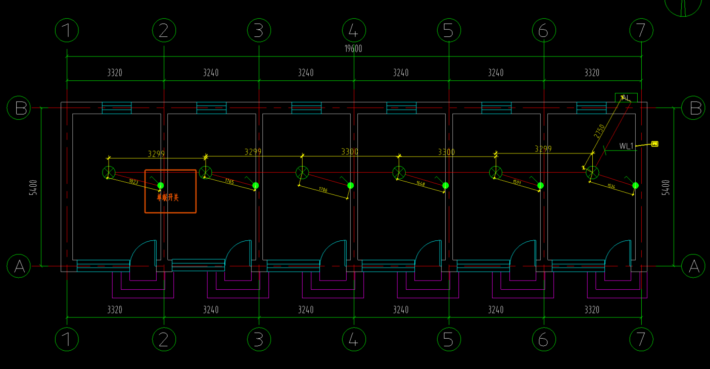Pick bottom grid bubble numbered 7
The width and height of the screenshot is (710, 369).
coord(641,340)
